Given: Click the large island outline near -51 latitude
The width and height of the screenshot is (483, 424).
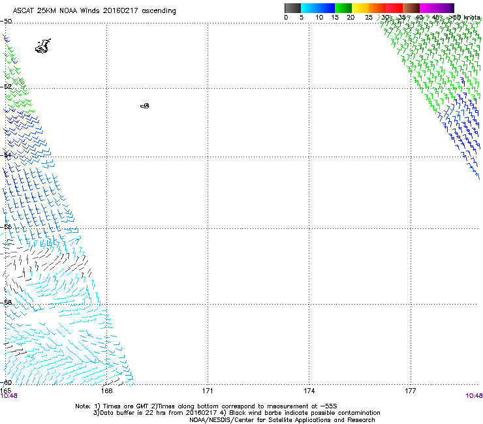Looking at the screenshot, I should click(x=43, y=46).
